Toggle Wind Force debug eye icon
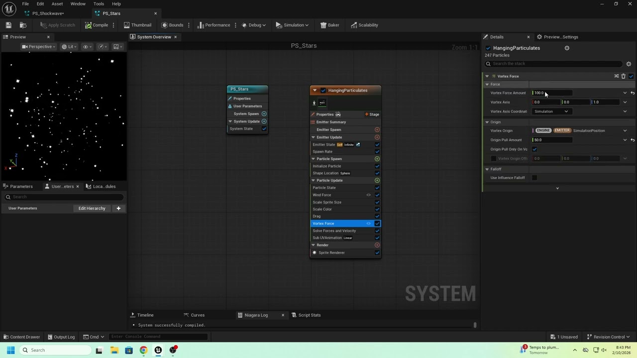Viewport: 637px width, 358px height. point(369,195)
